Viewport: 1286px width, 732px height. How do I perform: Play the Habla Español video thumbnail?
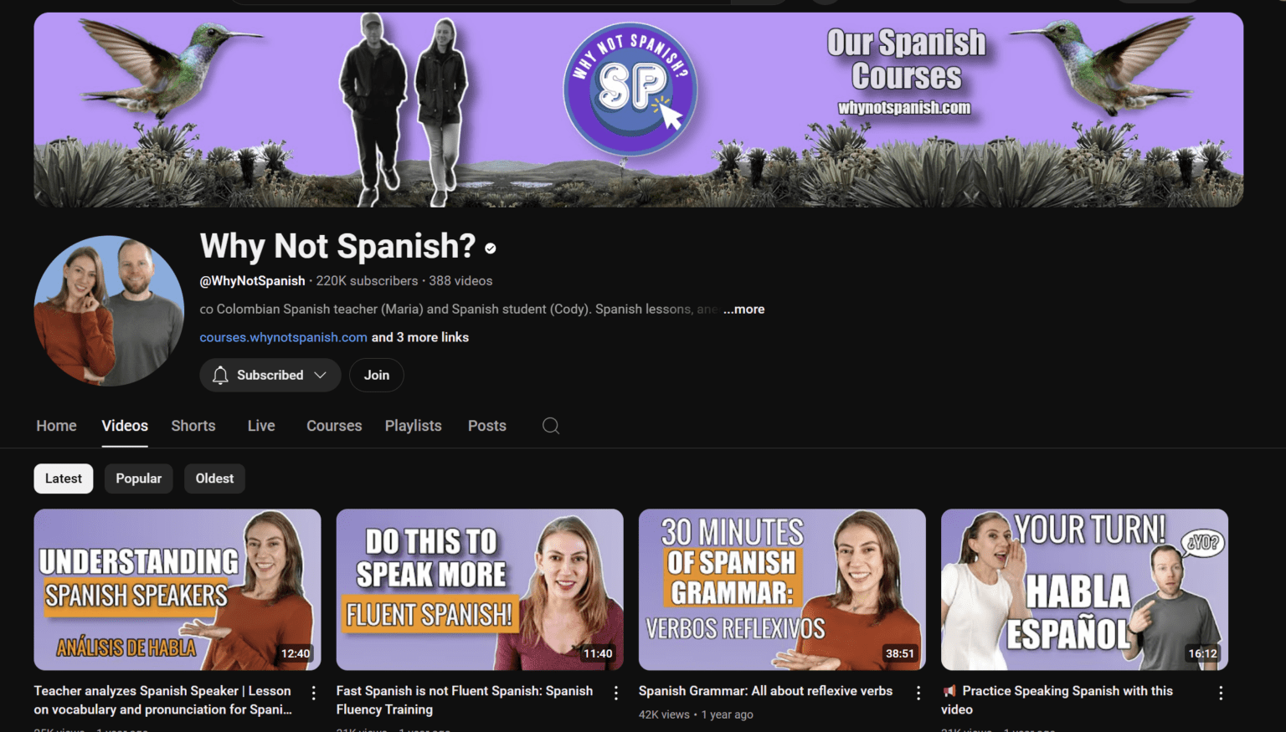click(x=1084, y=589)
